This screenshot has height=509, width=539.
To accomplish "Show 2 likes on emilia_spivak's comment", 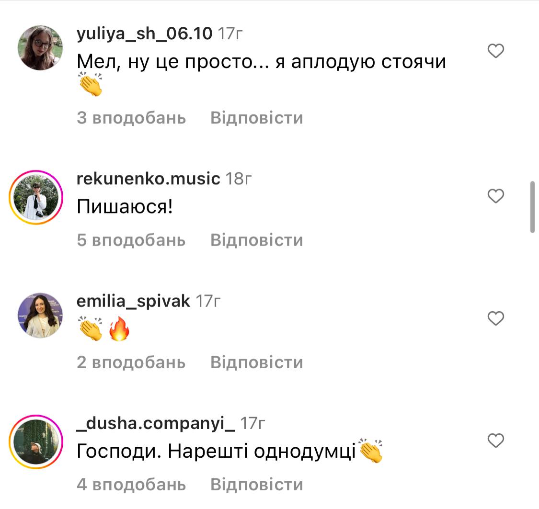I will click(131, 362).
